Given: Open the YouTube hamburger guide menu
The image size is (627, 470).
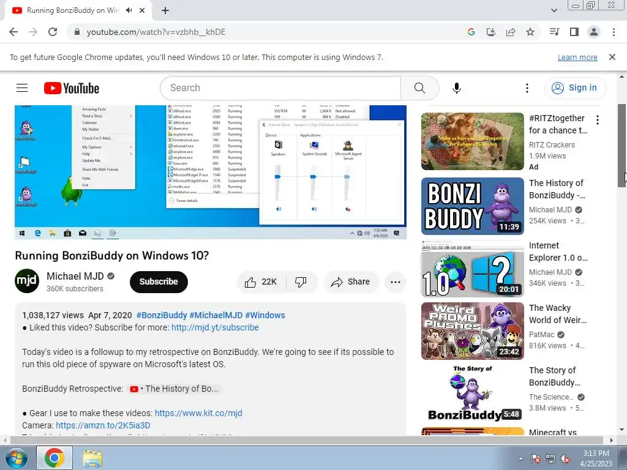Looking at the screenshot, I should pos(22,88).
